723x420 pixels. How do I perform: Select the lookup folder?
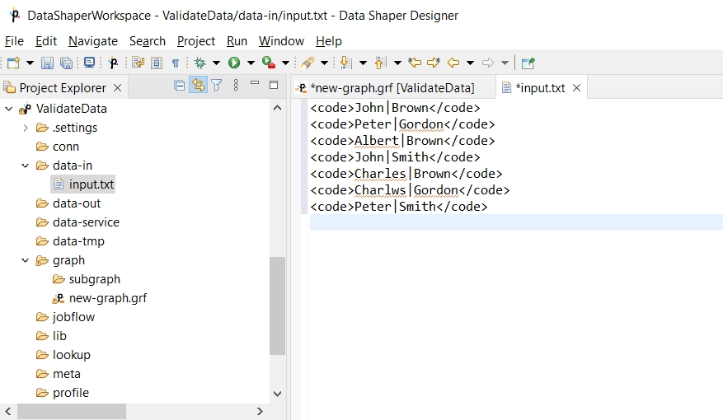[71, 355]
